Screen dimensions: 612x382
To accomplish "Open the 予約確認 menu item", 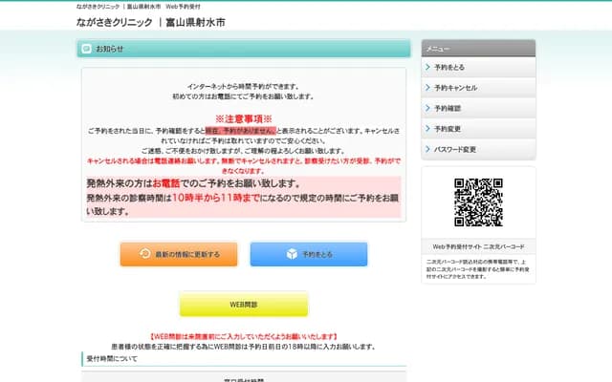I will pyautogui.click(x=448, y=108).
